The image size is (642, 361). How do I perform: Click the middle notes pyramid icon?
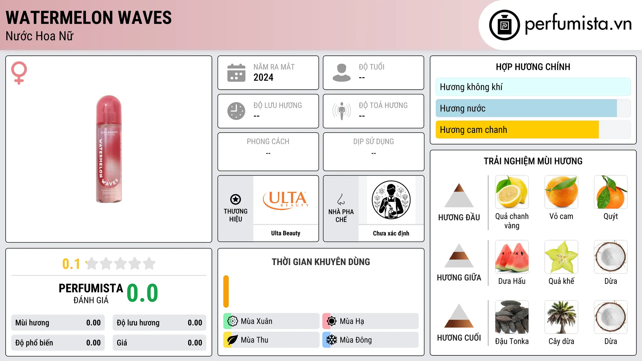point(459,255)
